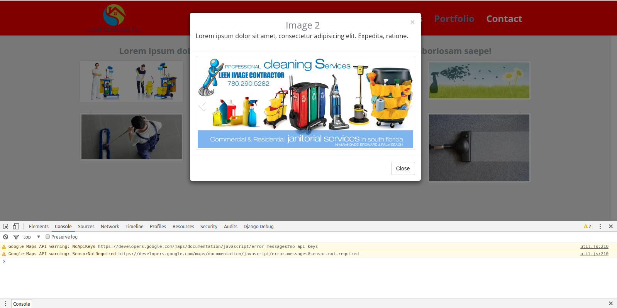The width and height of the screenshot is (617, 308).
Task: Click the "Google Maps API warning: NoApiKeys" message
Action: 52,246
